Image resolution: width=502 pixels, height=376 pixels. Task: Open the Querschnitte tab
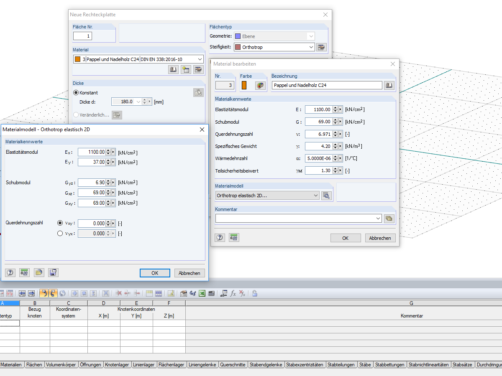233,364
